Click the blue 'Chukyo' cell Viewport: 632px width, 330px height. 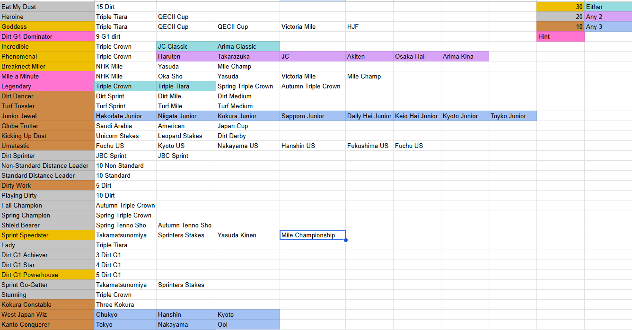125,314
